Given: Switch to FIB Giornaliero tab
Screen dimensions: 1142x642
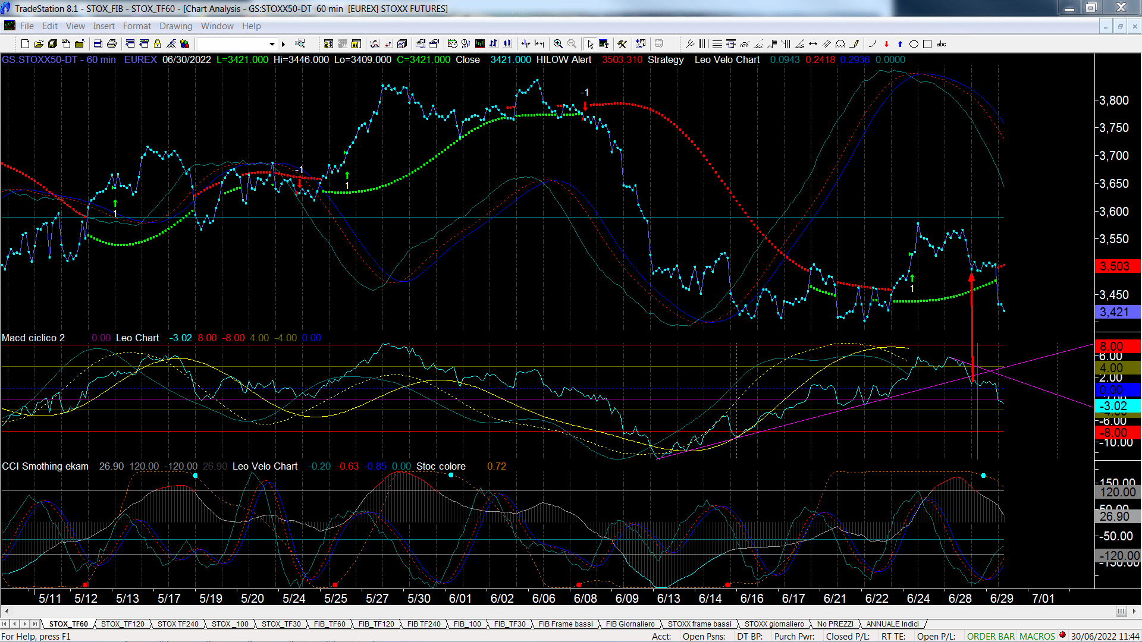Looking at the screenshot, I should point(630,624).
